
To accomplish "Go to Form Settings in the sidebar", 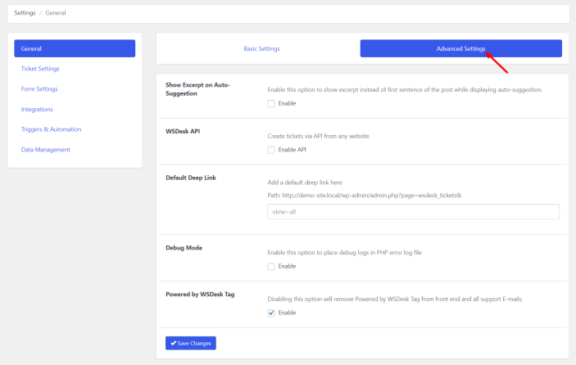I will tap(39, 88).
